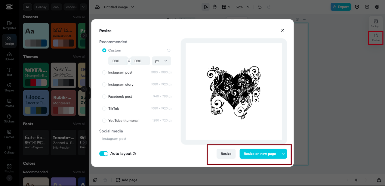Click View all next to Colors
This screenshot has height=186, width=385.
[x=79, y=172]
